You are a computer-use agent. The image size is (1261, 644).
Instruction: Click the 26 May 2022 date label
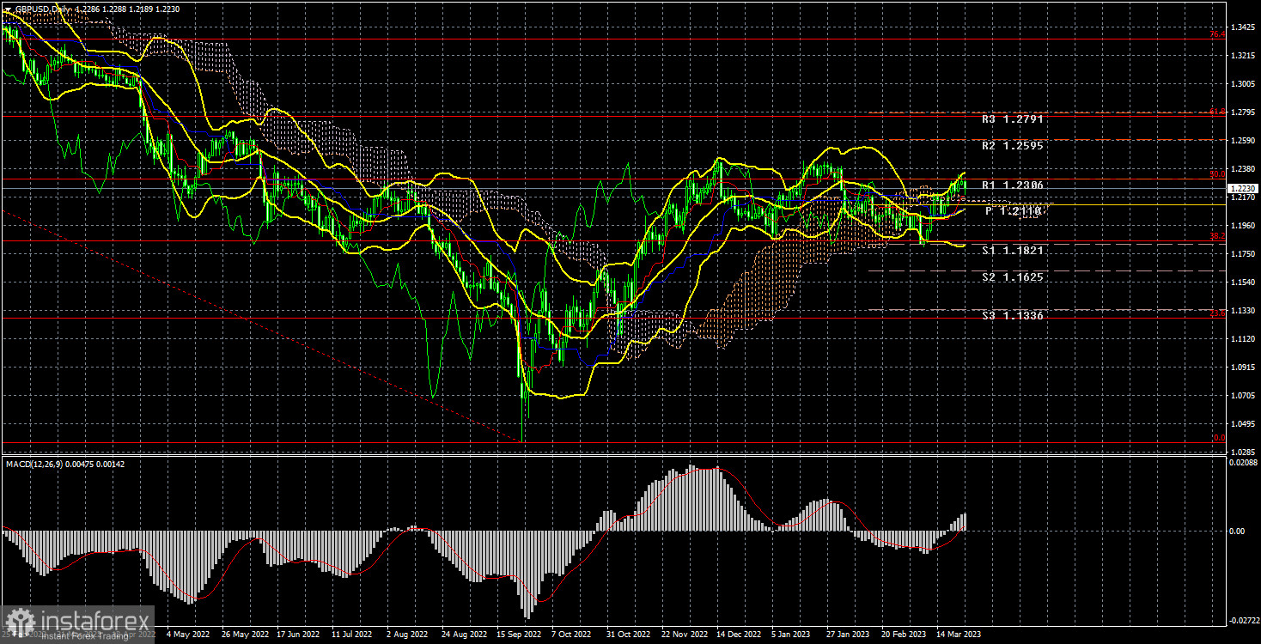click(244, 635)
